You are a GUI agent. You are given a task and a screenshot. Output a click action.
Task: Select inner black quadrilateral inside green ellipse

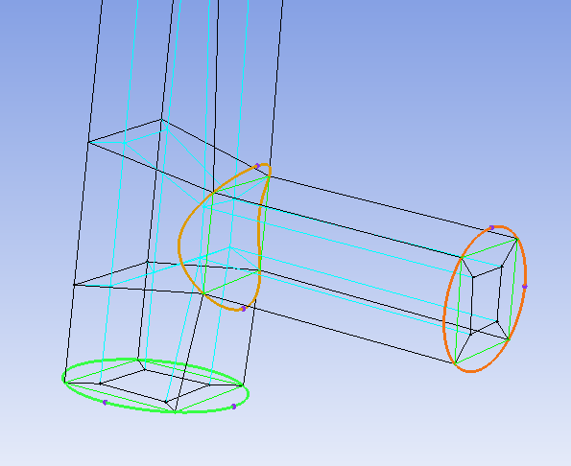click(x=155, y=385)
